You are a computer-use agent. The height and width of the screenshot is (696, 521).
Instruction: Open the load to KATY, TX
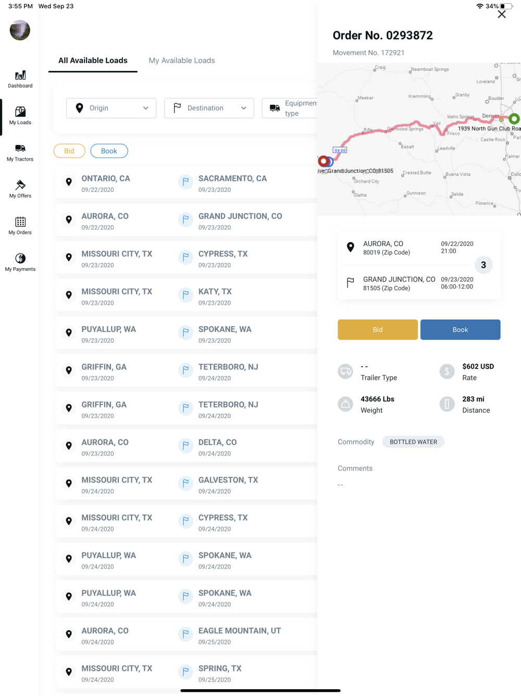187,296
